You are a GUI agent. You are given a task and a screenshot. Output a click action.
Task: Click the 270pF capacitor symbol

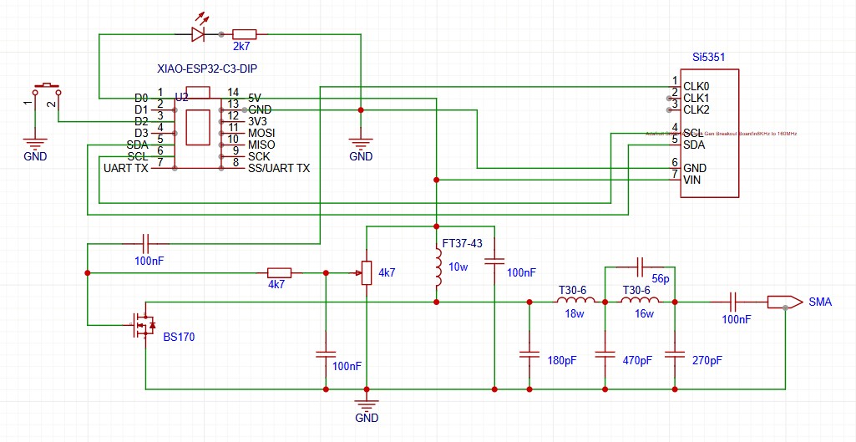(x=674, y=354)
